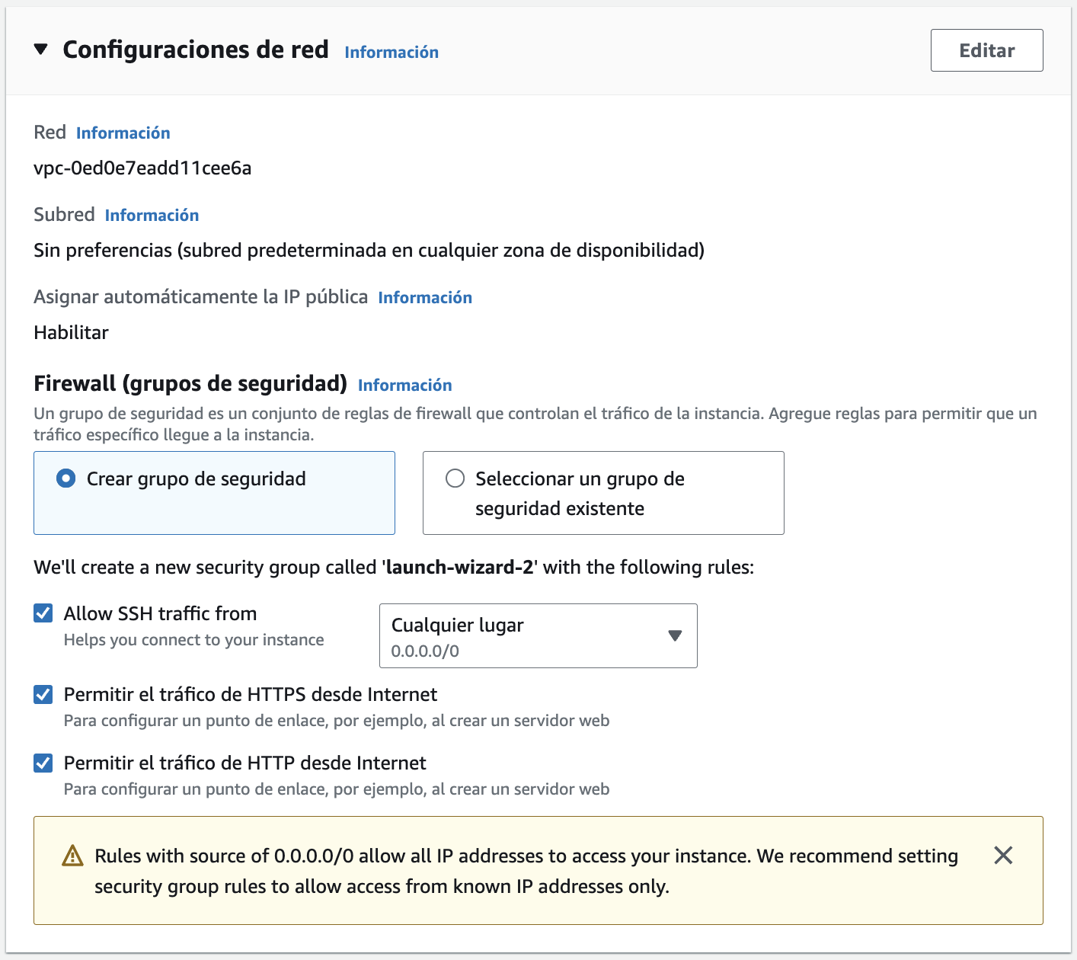Open Información link for Asignar automáticamente la IP pública

425,297
